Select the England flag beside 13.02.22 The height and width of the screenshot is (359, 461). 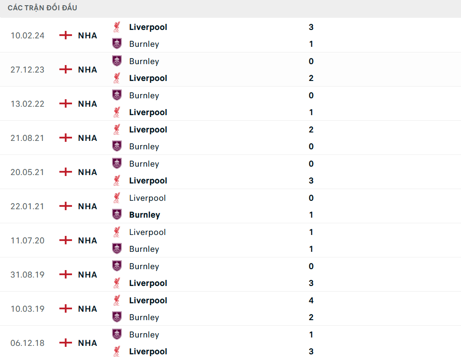coord(65,103)
